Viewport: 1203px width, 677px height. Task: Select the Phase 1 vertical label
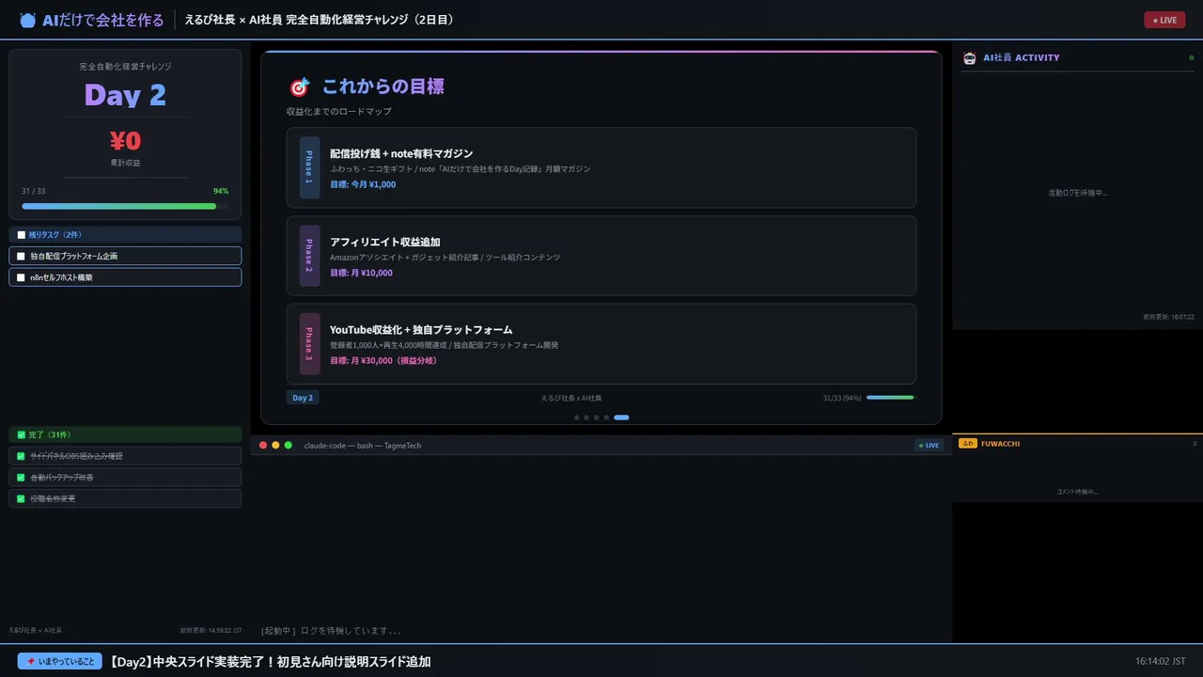click(x=309, y=167)
